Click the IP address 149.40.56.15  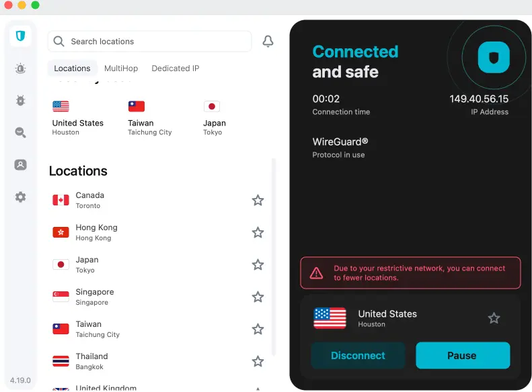pos(479,99)
